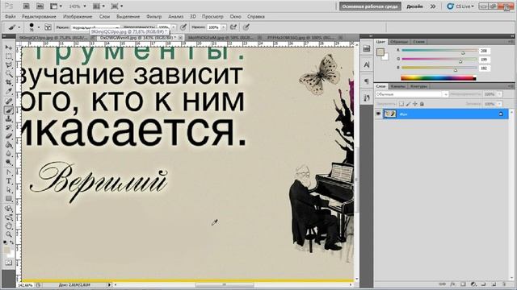Toggle lock transparent pixels in Layers panel
The image size is (517, 290).
point(401,104)
